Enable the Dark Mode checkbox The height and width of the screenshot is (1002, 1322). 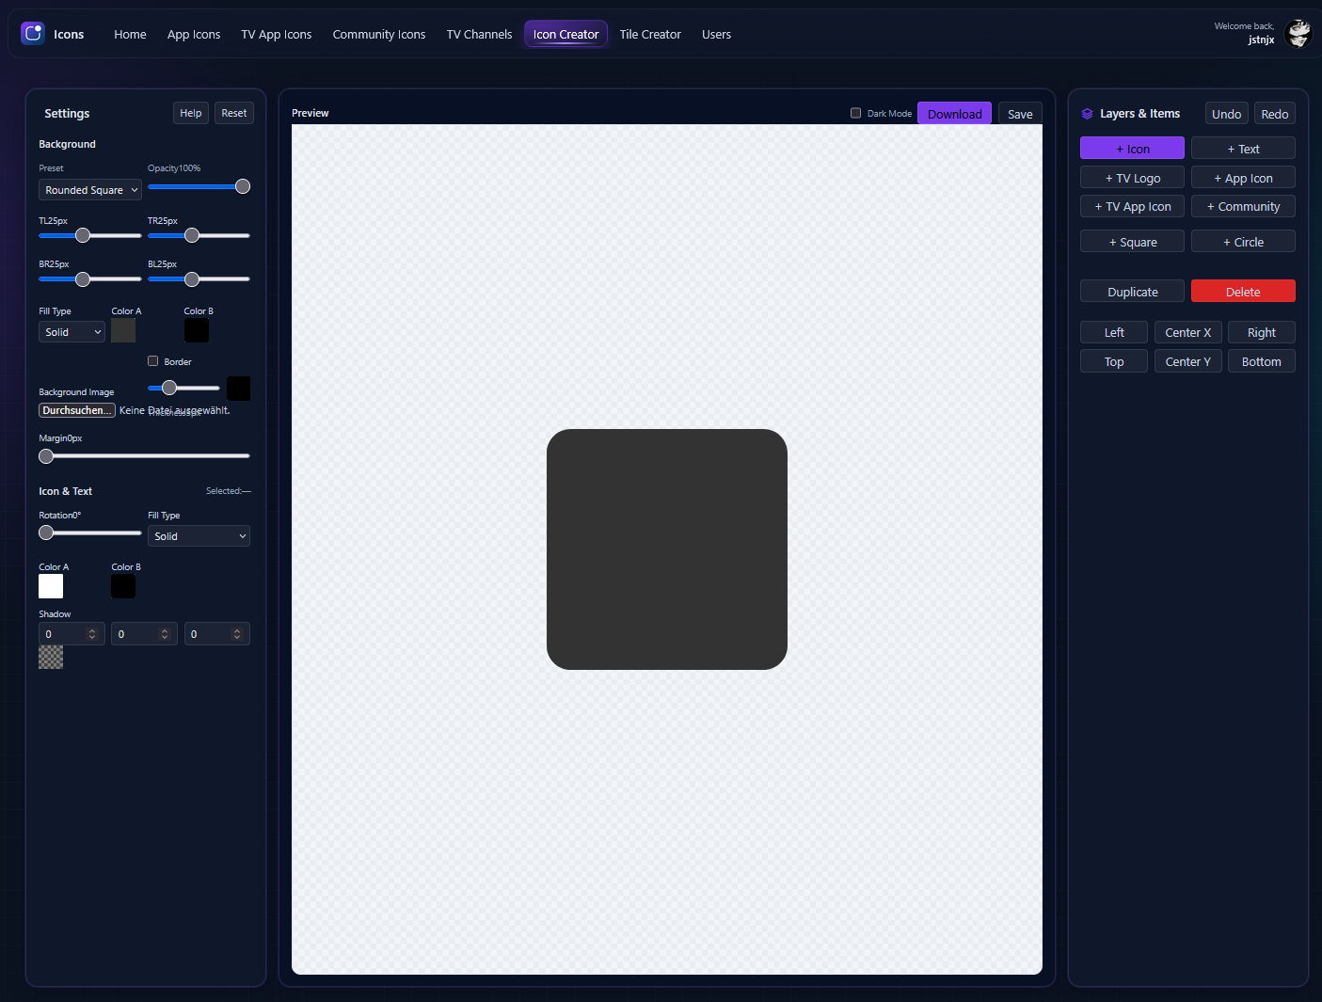pos(856,113)
